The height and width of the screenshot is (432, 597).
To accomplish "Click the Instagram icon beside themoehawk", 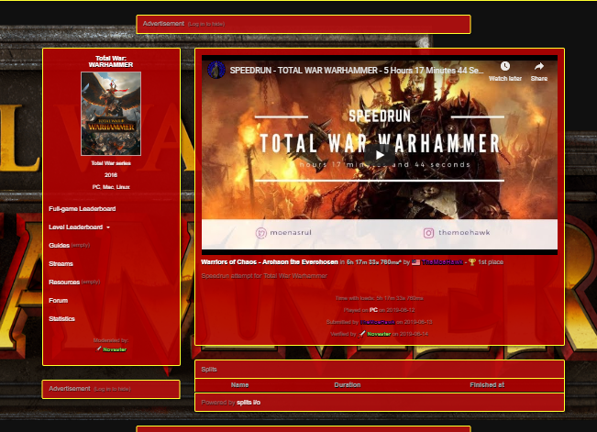I will tap(428, 233).
